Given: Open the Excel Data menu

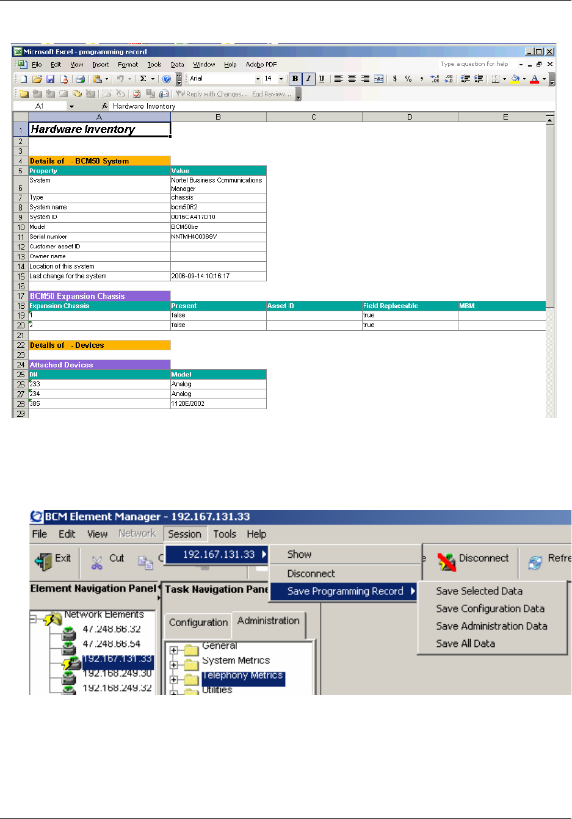Looking at the screenshot, I should [x=177, y=64].
